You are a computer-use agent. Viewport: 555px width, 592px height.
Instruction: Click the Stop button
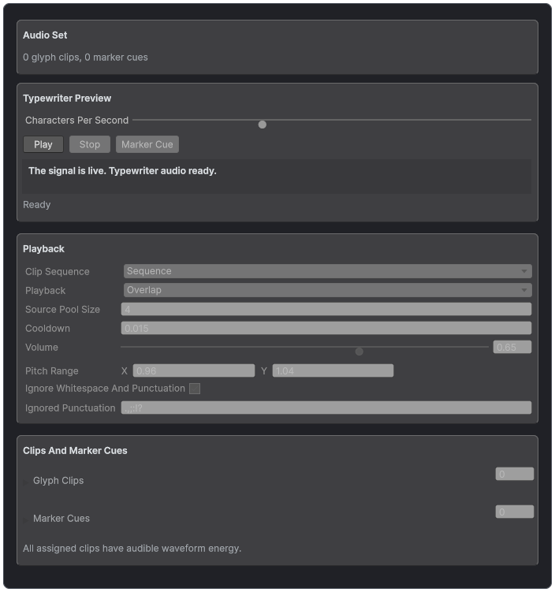(90, 144)
